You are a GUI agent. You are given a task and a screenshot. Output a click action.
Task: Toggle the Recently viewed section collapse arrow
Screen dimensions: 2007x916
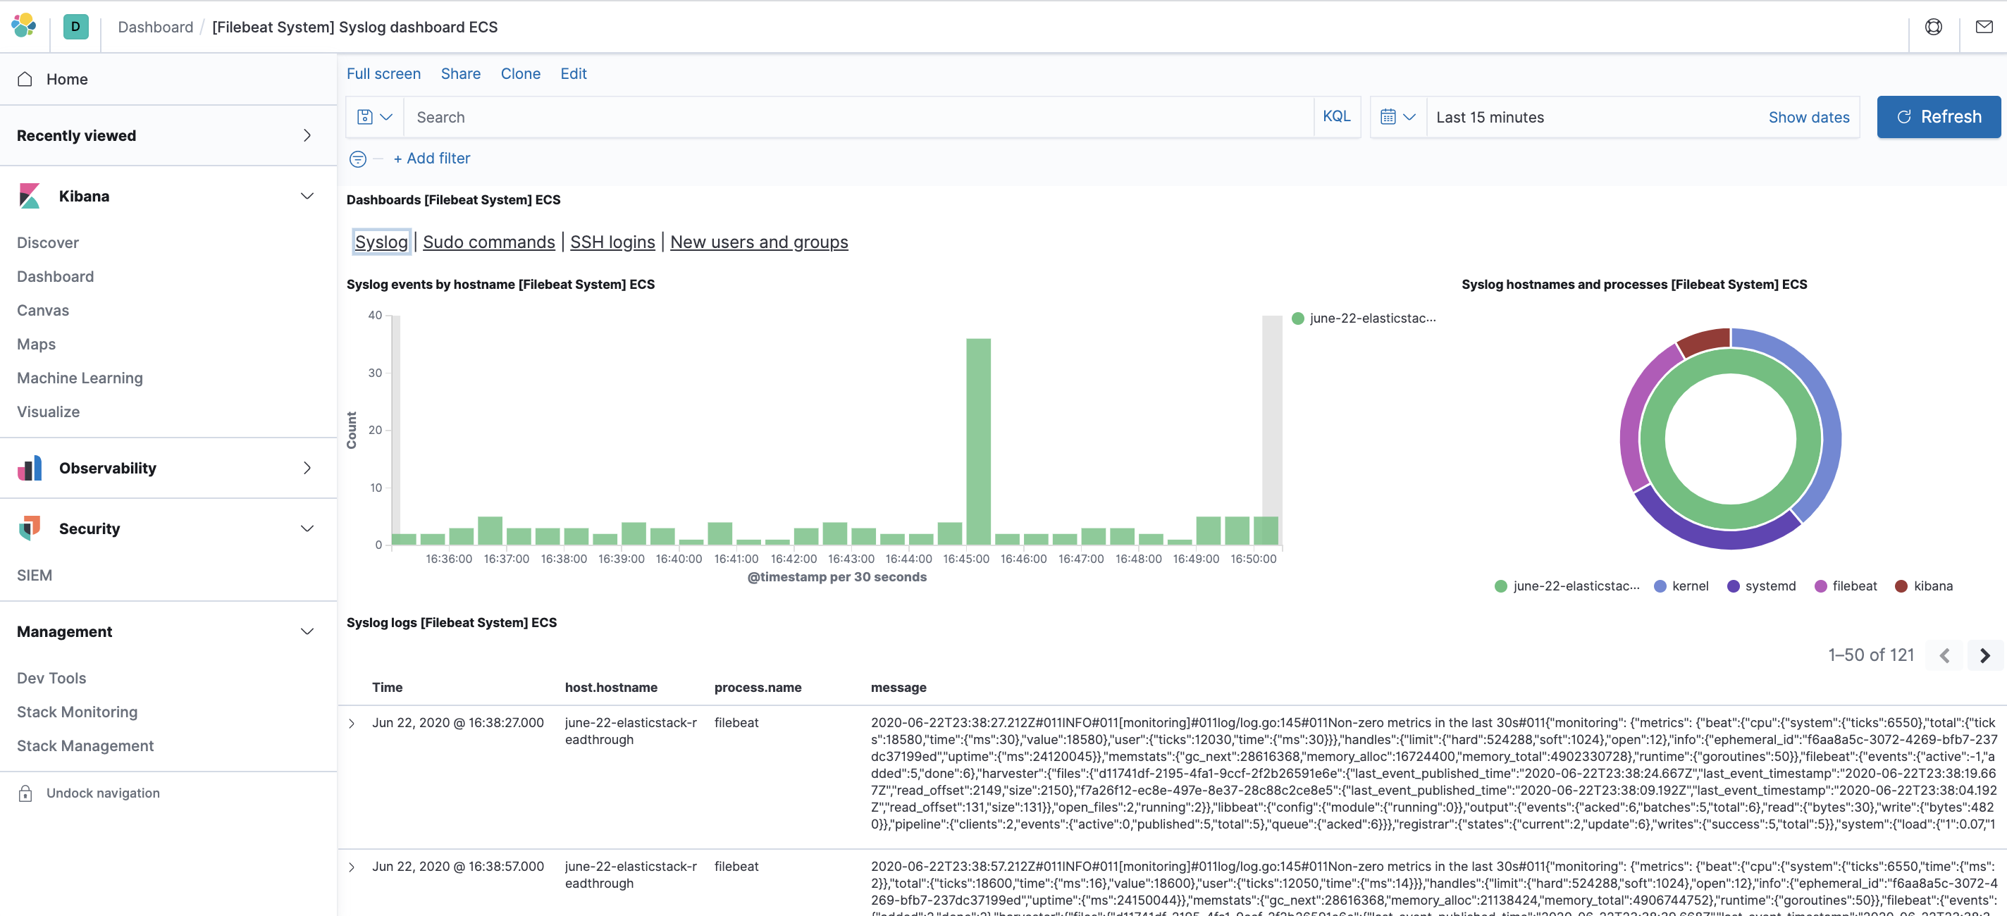coord(306,135)
